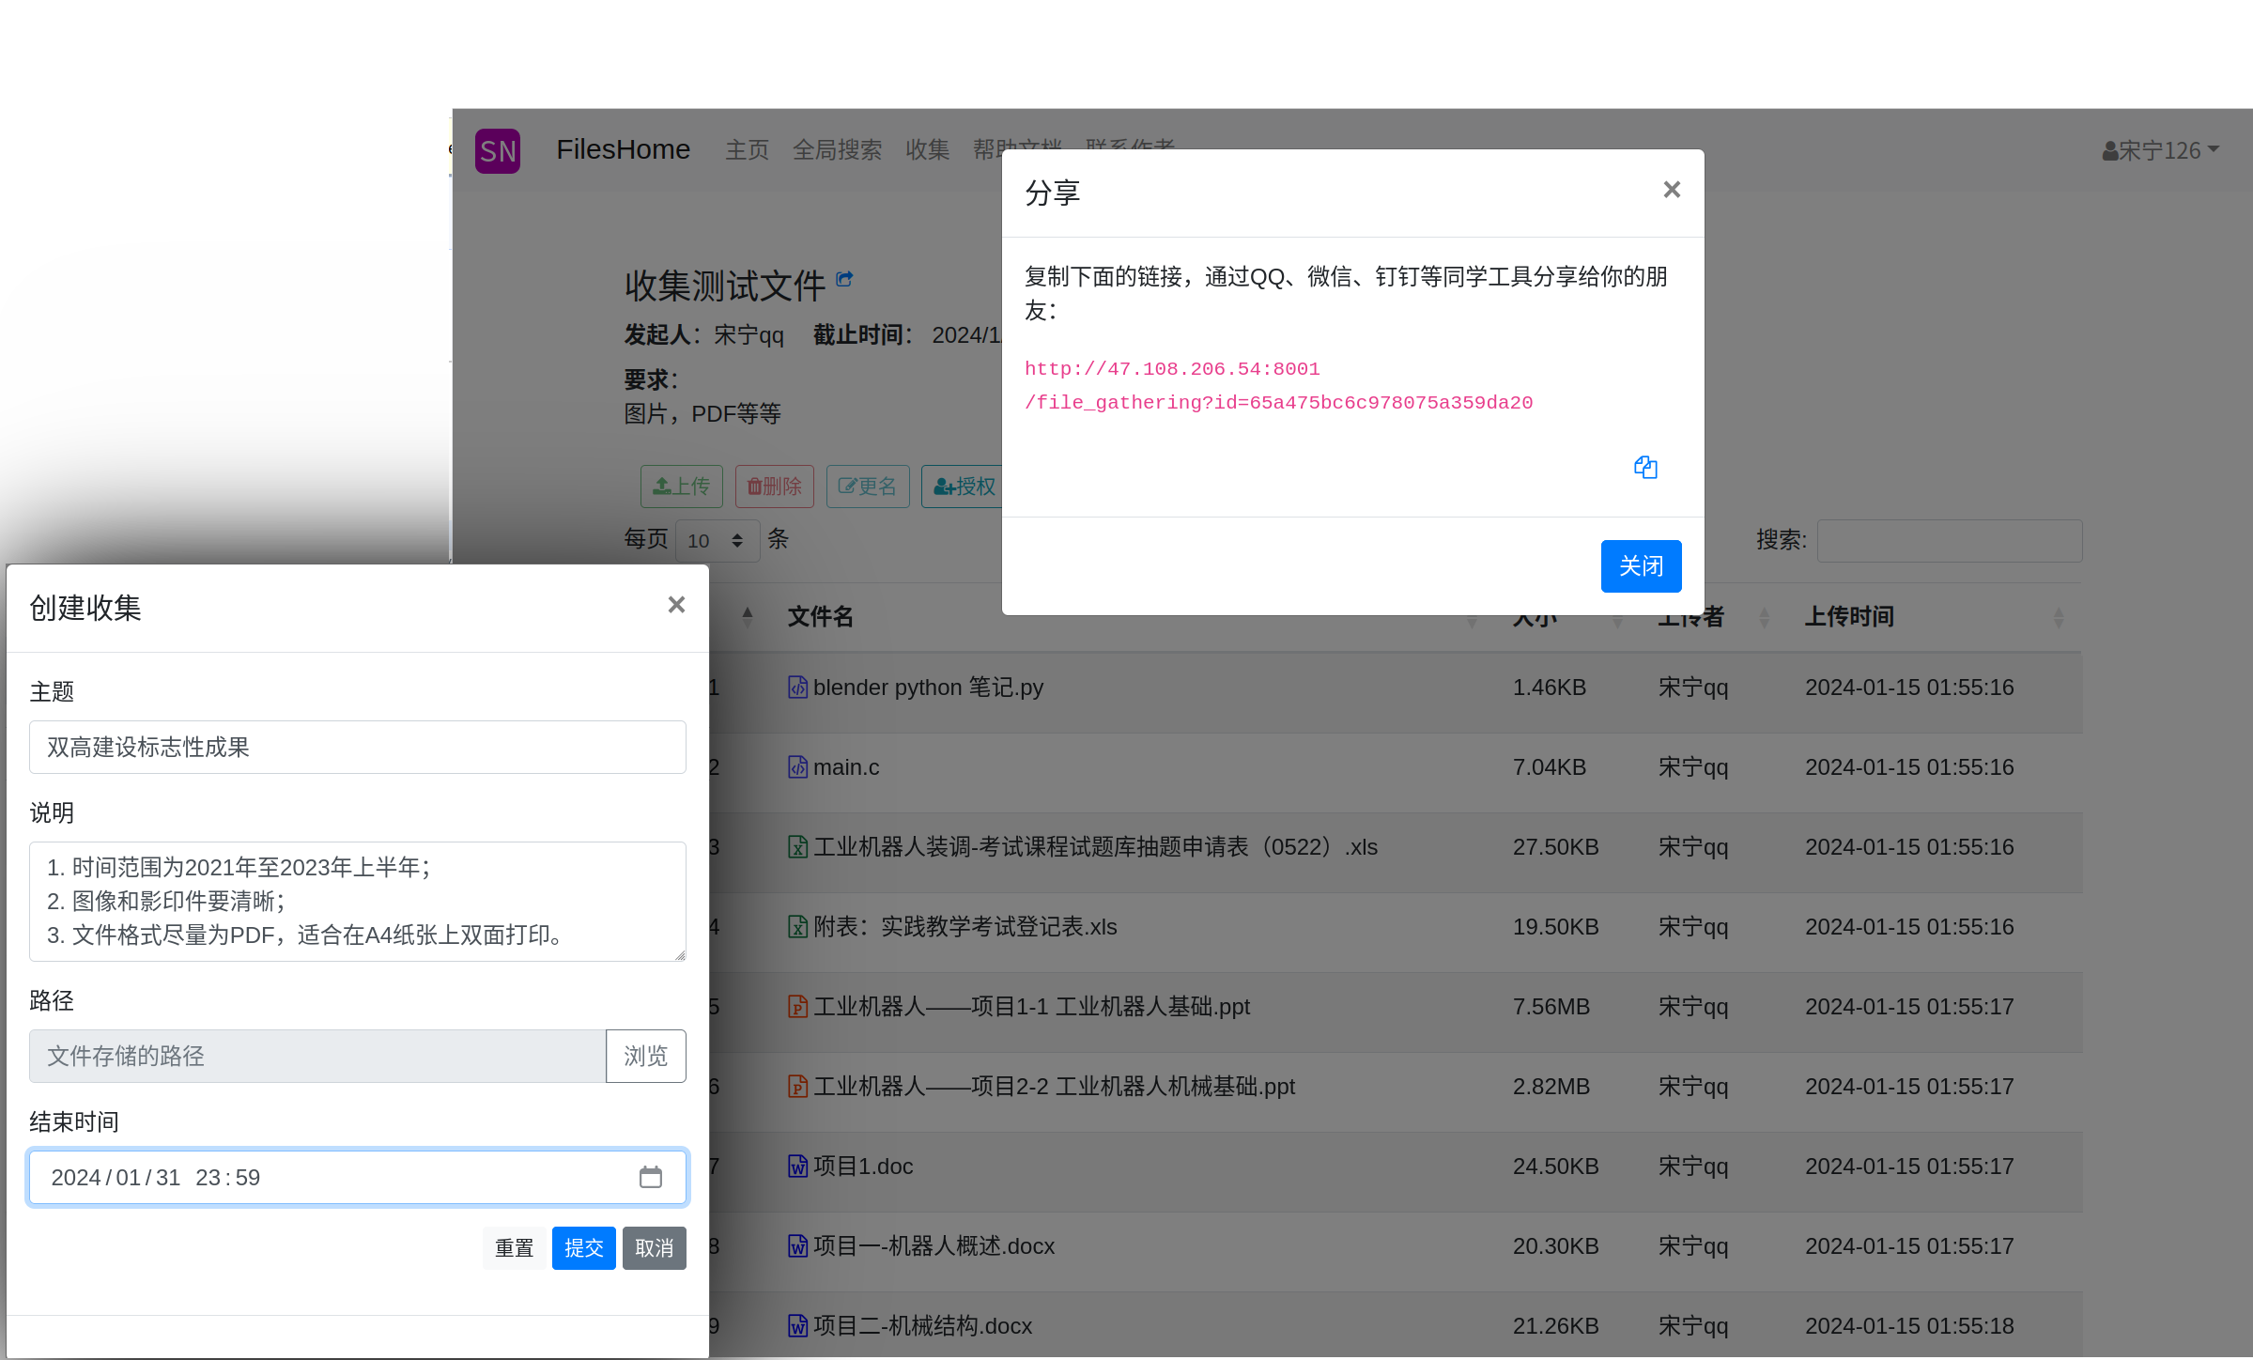Close the 创建收集 dialog with X
Viewport: 2253px width, 1360px height.
[676, 605]
